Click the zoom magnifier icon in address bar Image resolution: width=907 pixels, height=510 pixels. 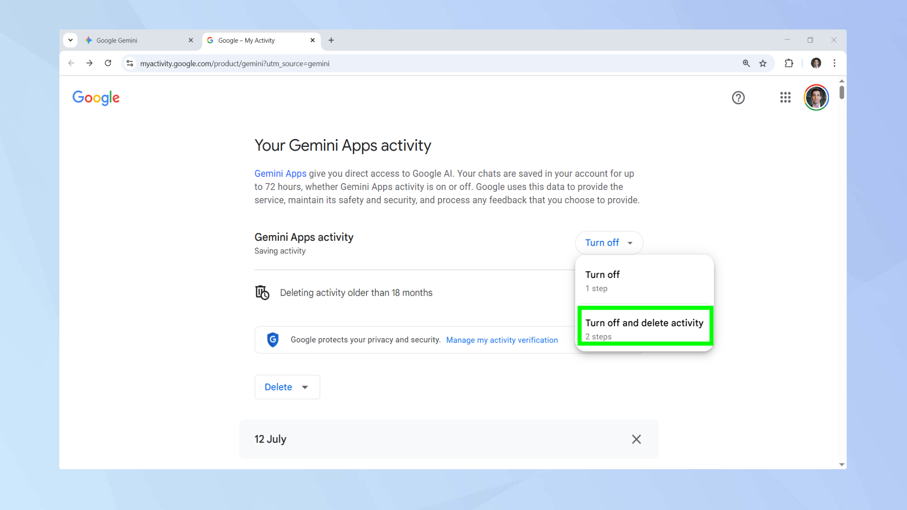coord(746,63)
